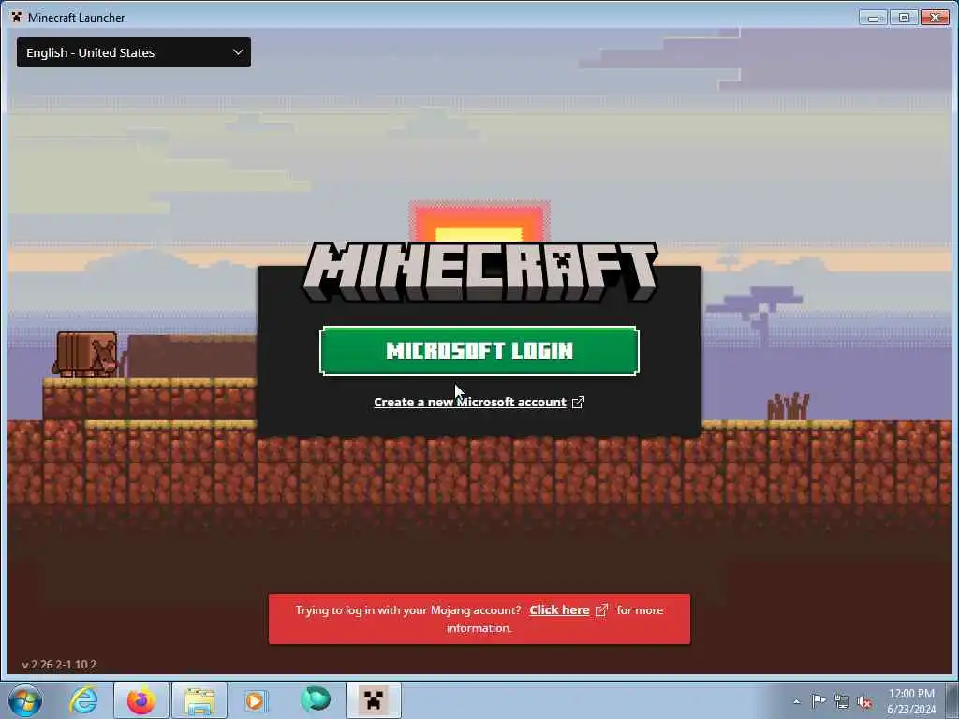Screen dimensions: 959x719
Task: Launch Internet Explorer from the taskbar
Action: pos(83,700)
